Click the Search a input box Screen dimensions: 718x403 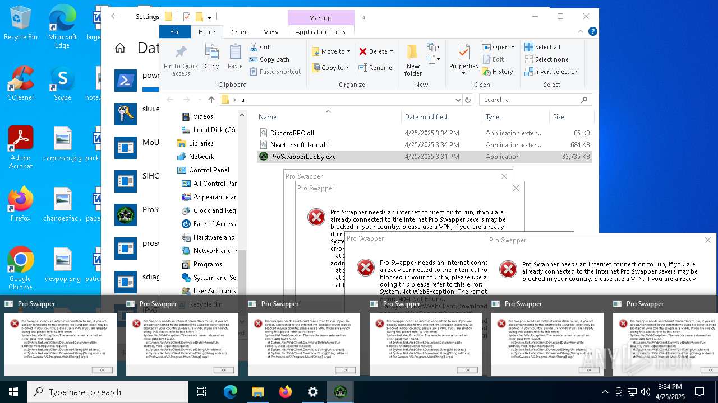click(536, 100)
